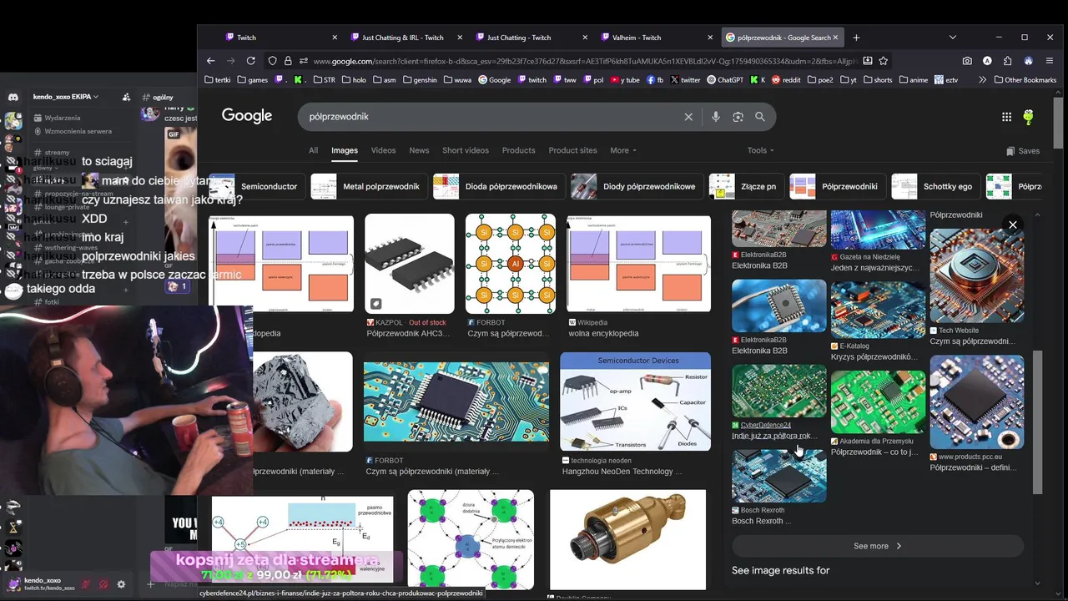Select the Schottky ego suggestion chip

pyautogui.click(x=935, y=186)
